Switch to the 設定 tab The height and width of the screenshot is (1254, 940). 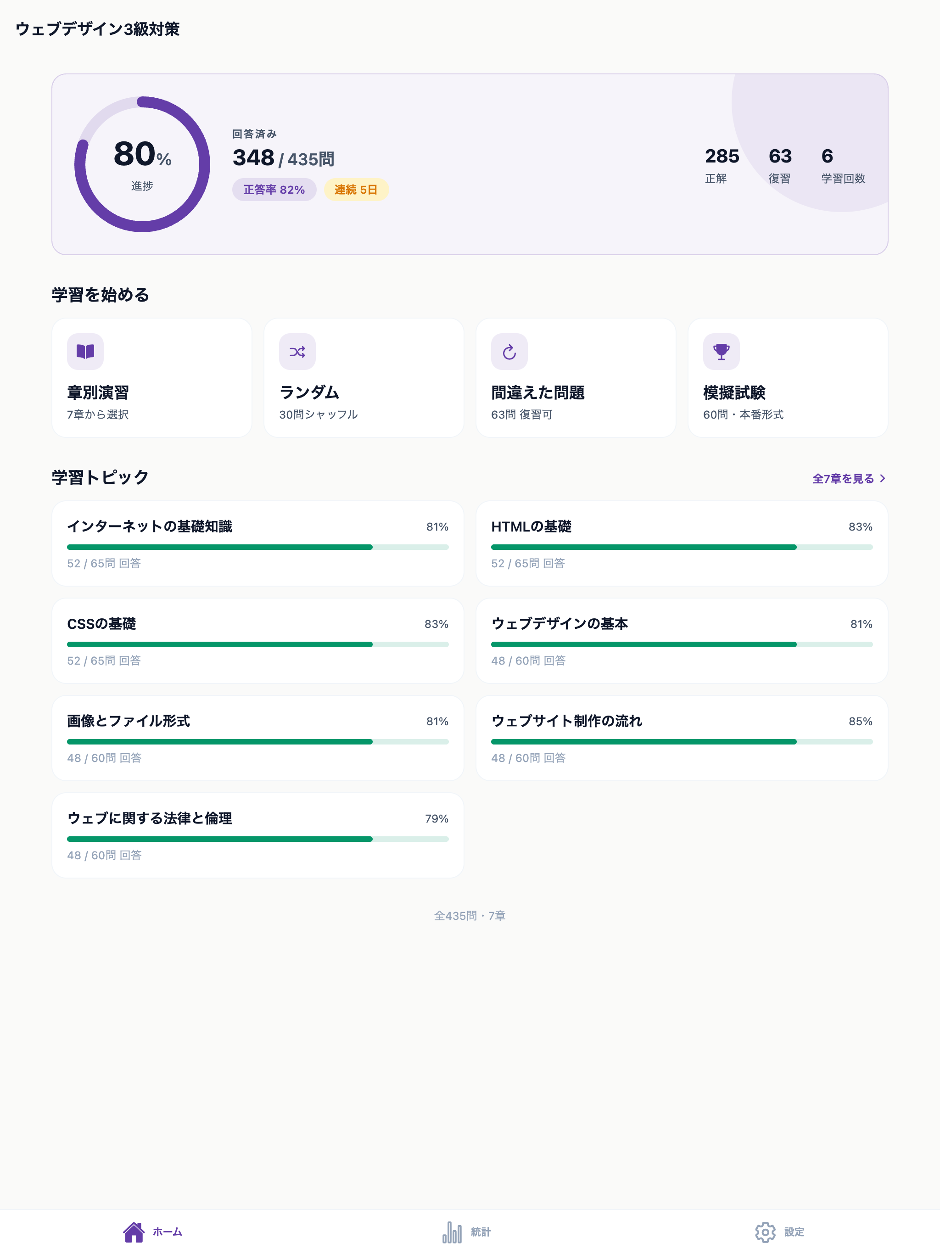pos(779,1232)
